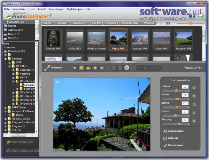Click the vertical flip icon
Viewport: 209px width, 160px height.
145,68
